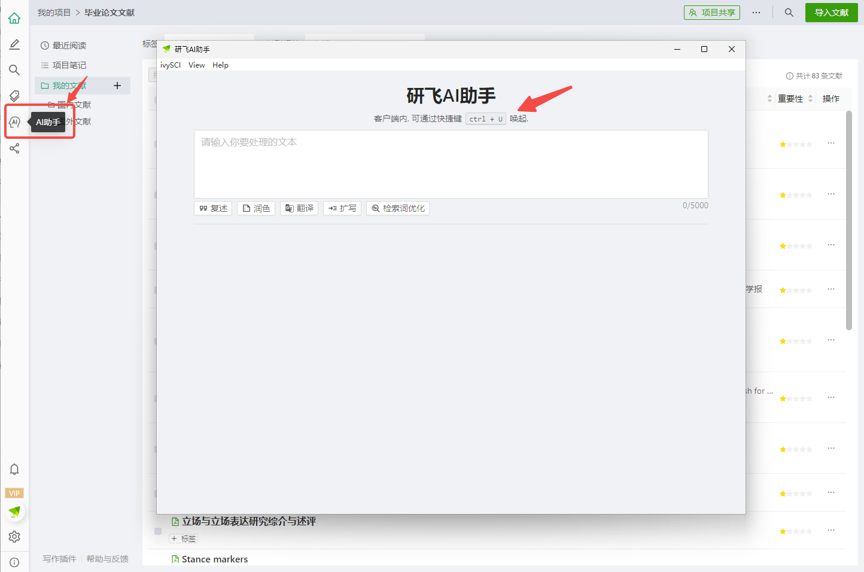Rate first star of 立场与立场表达研究综介与述评

click(x=783, y=531)
